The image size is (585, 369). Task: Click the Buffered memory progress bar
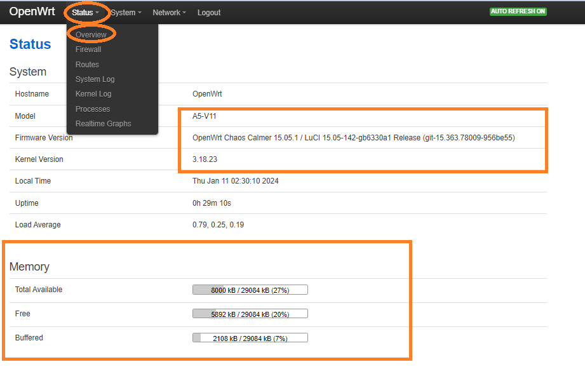[250, 338]
